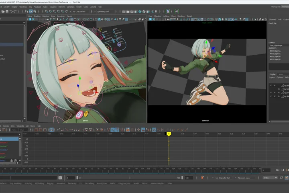Select Con_R_LipShape under SHAPES
This screenshot has width=289, height=193.
[x=276, y=45]
